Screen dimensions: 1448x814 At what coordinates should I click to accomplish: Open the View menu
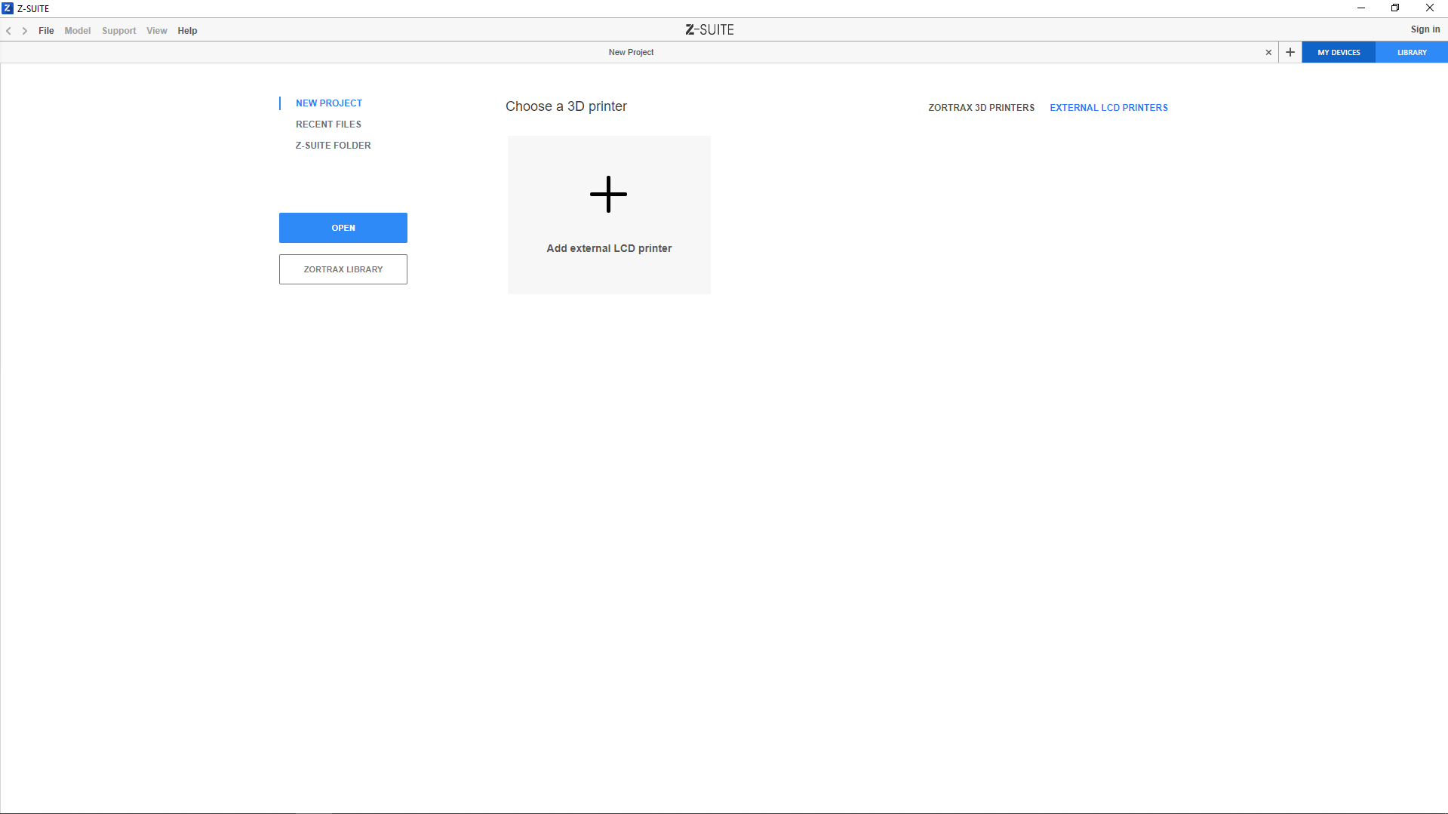[156, 31]
